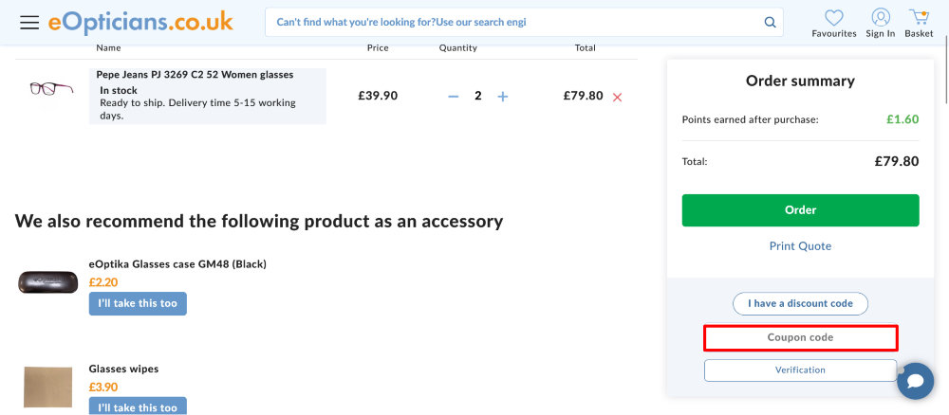This screenshot has width=949, height=415.
Task: Click the Points earned after purchase label
Action: 750,119
